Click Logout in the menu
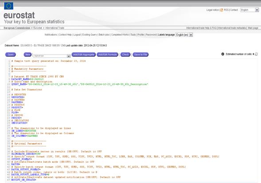 coord(77,34)
